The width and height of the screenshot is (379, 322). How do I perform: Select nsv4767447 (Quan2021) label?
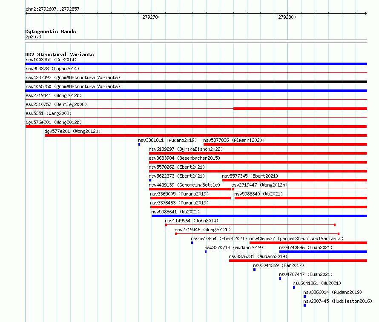click(x=306, y=274)
